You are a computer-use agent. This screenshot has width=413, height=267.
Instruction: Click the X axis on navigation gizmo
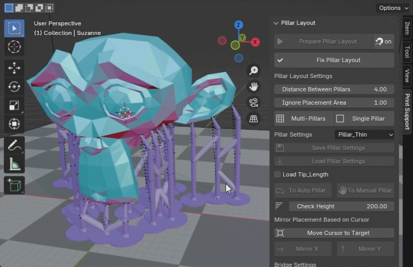pyautogui.click(x=255, y=42)
